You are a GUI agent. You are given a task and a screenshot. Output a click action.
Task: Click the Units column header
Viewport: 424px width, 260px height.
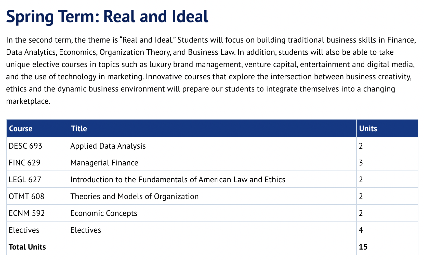point(368,128)
